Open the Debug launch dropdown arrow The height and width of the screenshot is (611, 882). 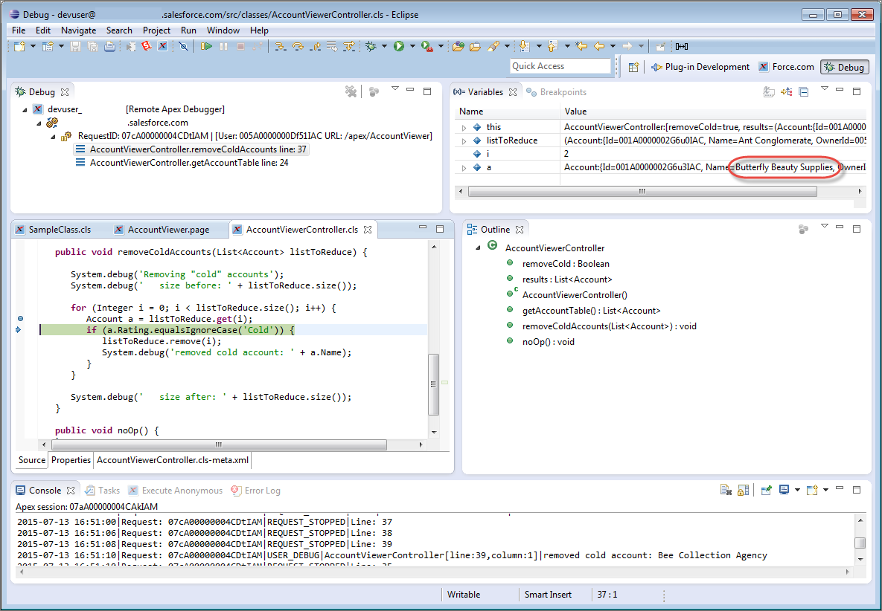pyautogui.click(x=384, y=47)
